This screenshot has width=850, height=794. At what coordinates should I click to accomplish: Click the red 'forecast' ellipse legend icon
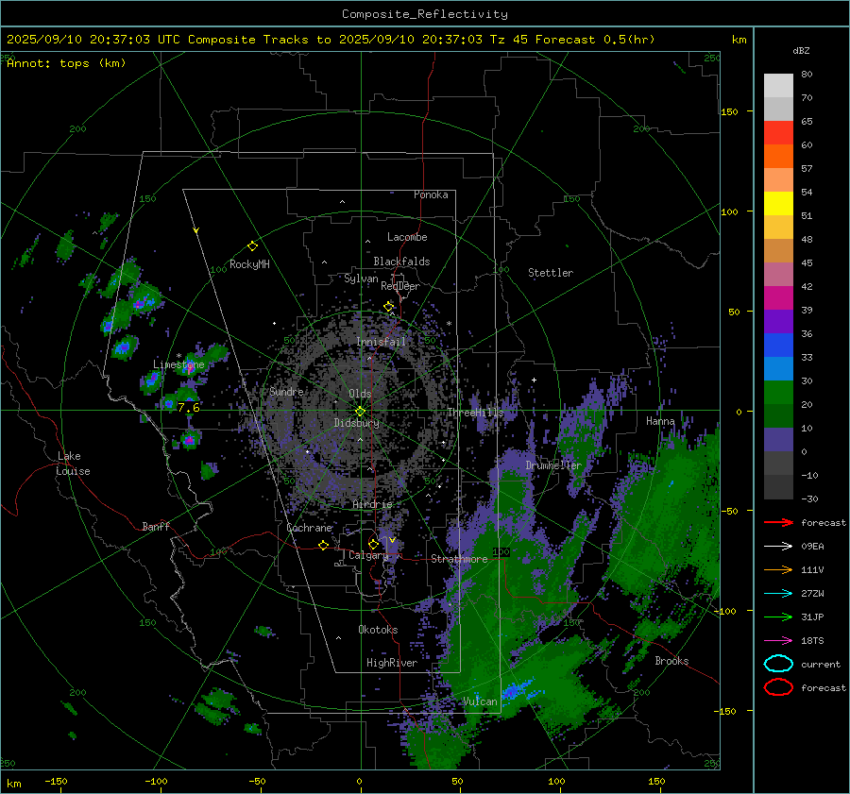point(778,687)
